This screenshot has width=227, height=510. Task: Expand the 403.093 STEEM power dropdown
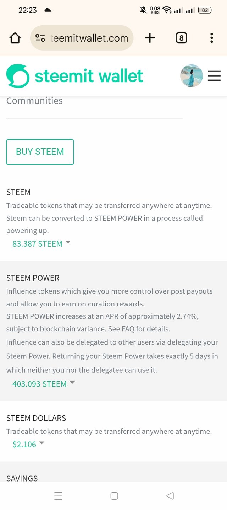click(44, 384)
